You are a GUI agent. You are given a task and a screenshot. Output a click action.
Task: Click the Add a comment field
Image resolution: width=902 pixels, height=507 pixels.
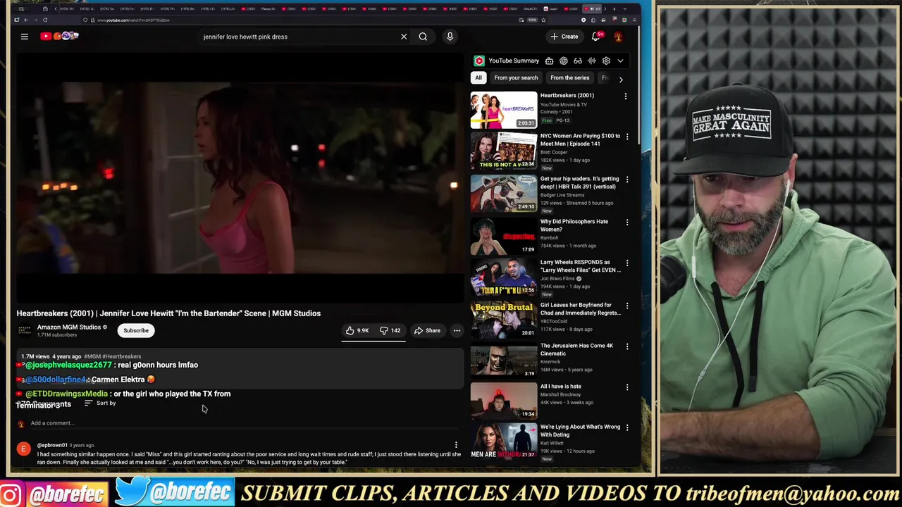[x=243, y=423]
